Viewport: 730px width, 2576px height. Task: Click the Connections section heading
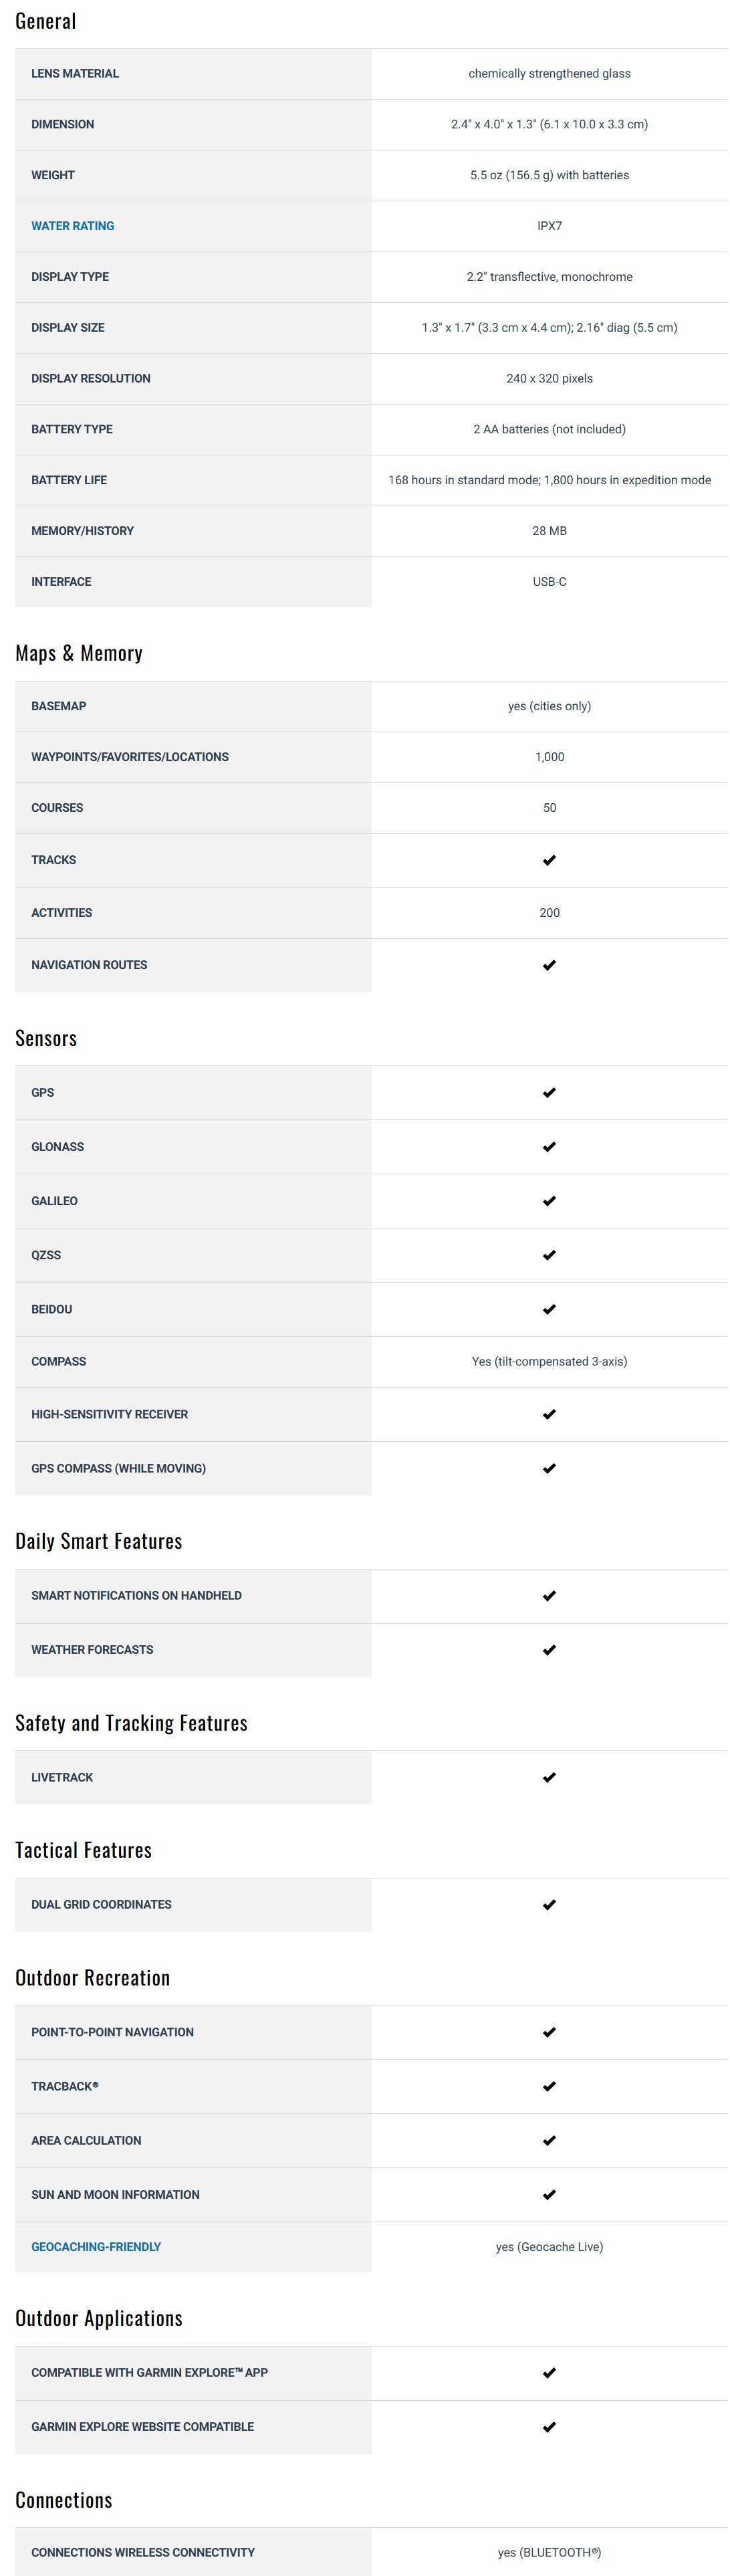(64, 2500)
